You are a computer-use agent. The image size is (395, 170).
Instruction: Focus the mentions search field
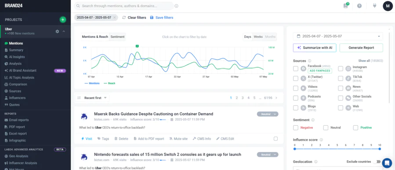(x=124, y=6)
